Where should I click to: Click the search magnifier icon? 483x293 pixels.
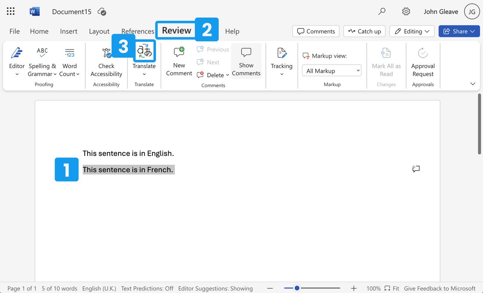tap(382, 12)
